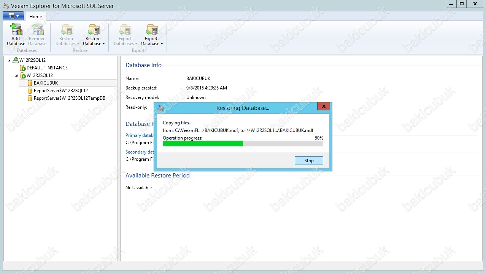Click the Restore Database ribbon icon
The width and height of the screenshot is (486, 273).
tap(93, 30)
